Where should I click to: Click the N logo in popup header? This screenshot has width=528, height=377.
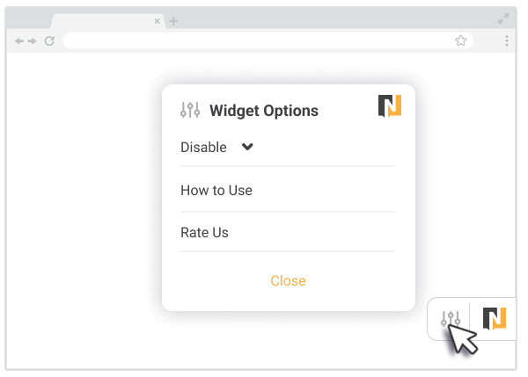[390, 106]
